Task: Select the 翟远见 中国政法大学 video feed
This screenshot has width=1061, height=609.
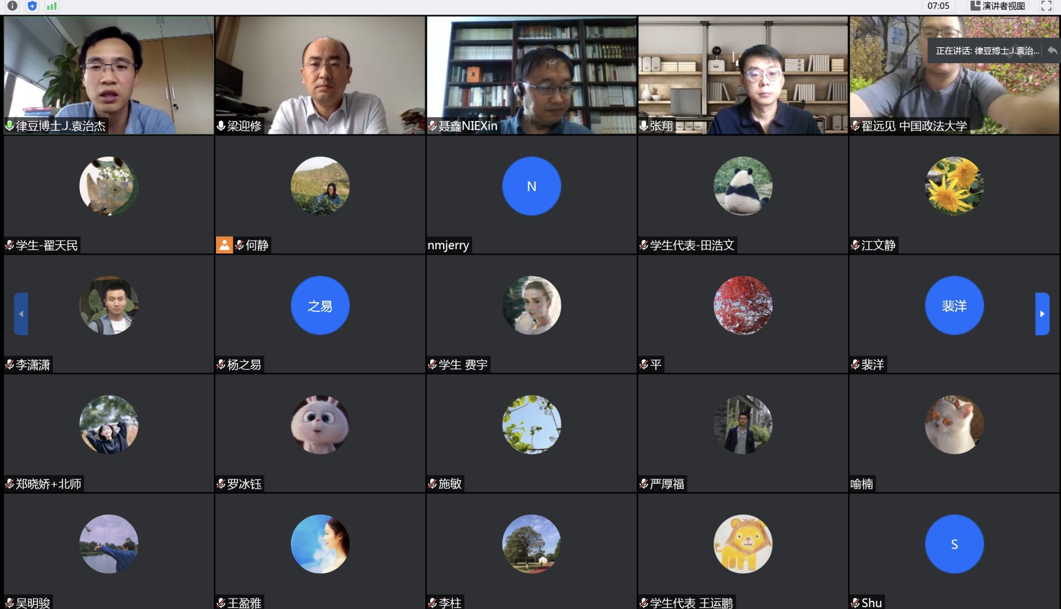Action: point(954,75)
